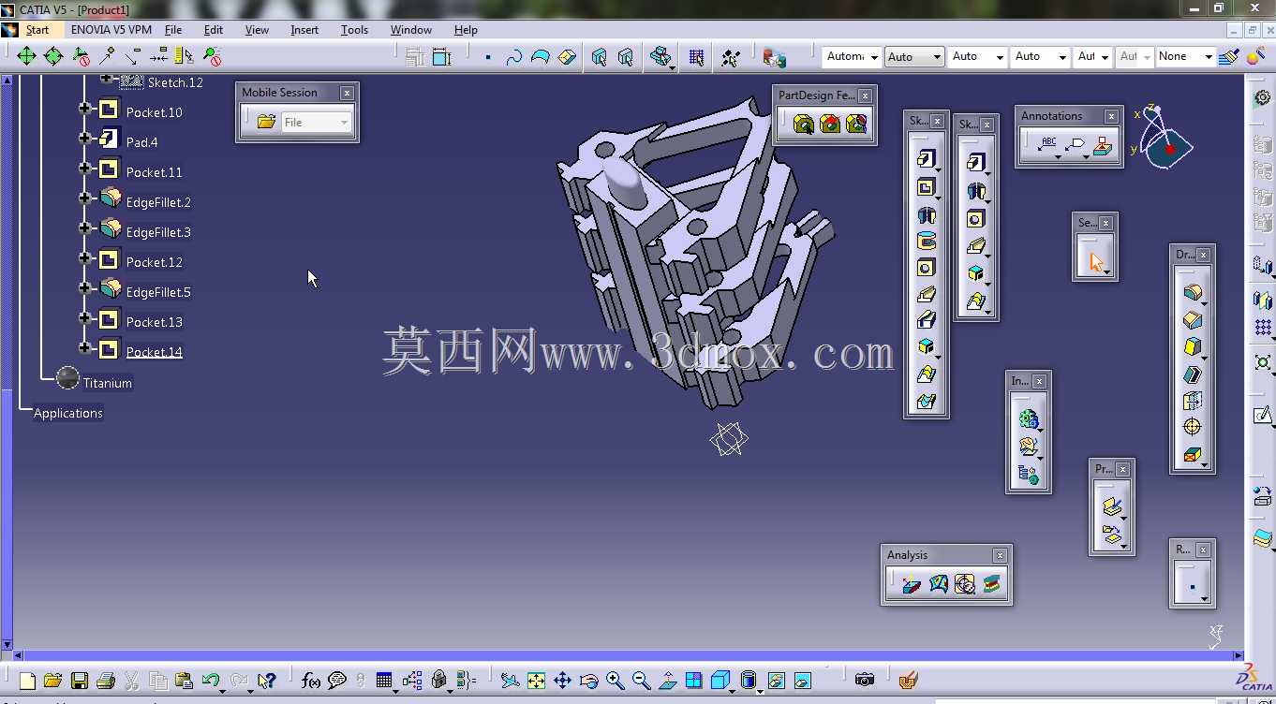Click the Save diskette icon
The image size is (1276, 704).
[80, 681]
